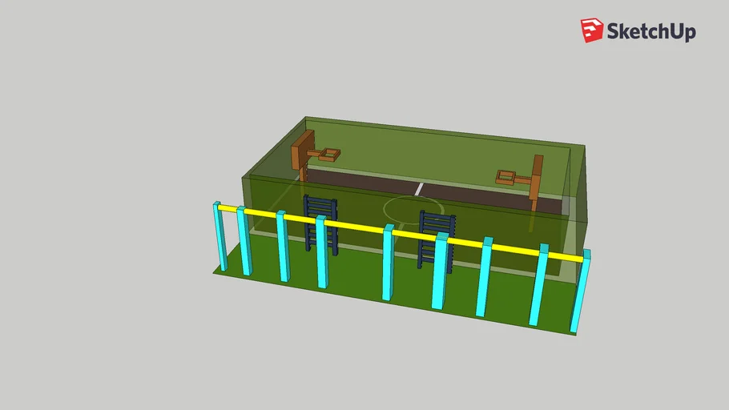Viewport: 729px width, 410px height.
Task: Select the left dark blue ladder
Action: [x=320, y=225]
